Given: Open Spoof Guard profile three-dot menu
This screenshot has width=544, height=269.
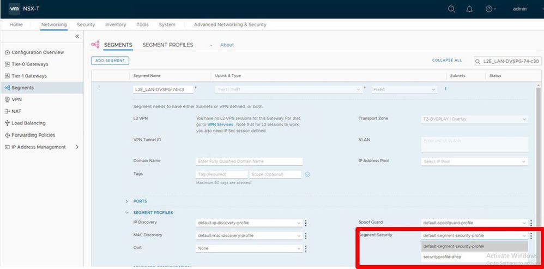Looking at the screenshot, I should tap(531, 223).
